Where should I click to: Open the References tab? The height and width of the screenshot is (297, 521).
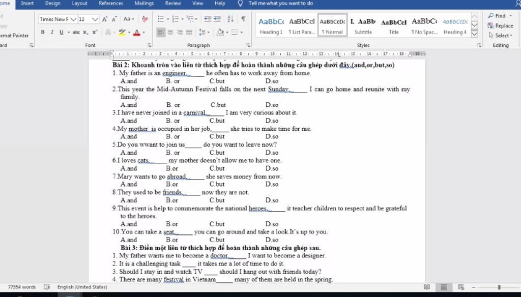coord(110,4)
